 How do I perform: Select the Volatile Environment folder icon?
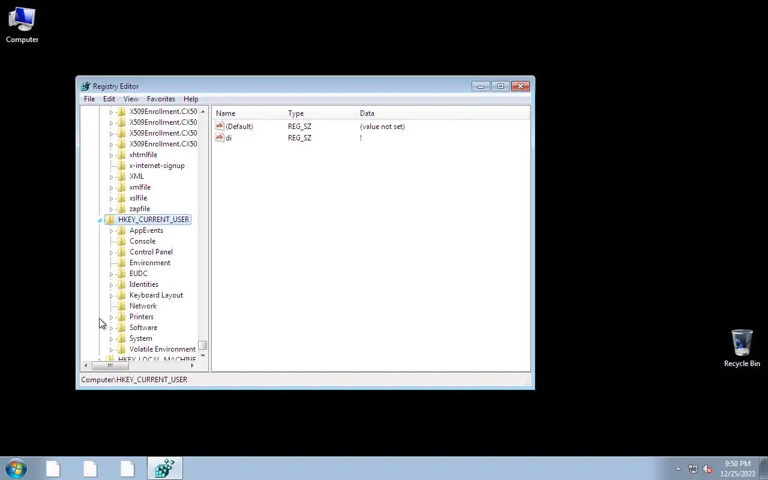coord(122,349)
